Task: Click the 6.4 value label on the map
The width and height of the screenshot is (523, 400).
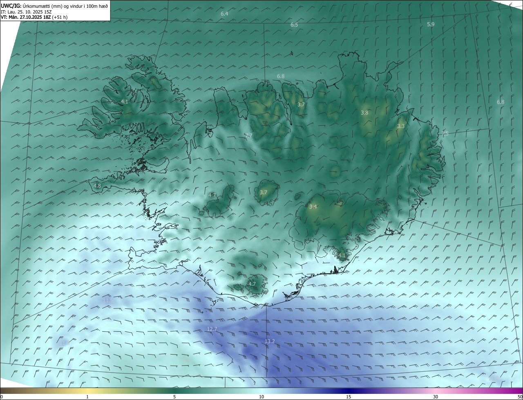Action: point(224,13)
